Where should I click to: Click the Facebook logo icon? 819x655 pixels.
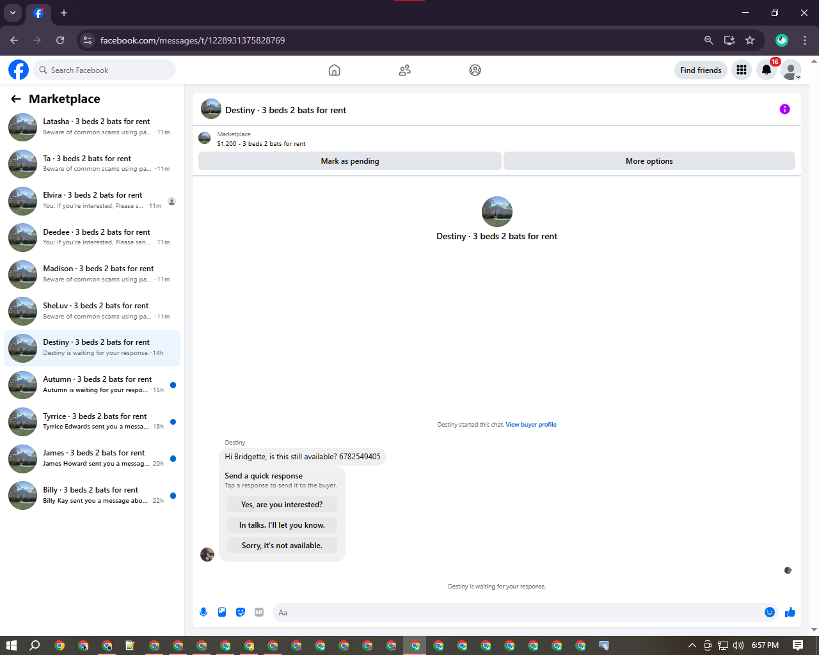click(x=19, y=70)
